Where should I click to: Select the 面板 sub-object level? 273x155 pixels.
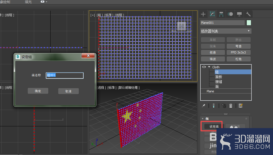click(x=219, y=77)
